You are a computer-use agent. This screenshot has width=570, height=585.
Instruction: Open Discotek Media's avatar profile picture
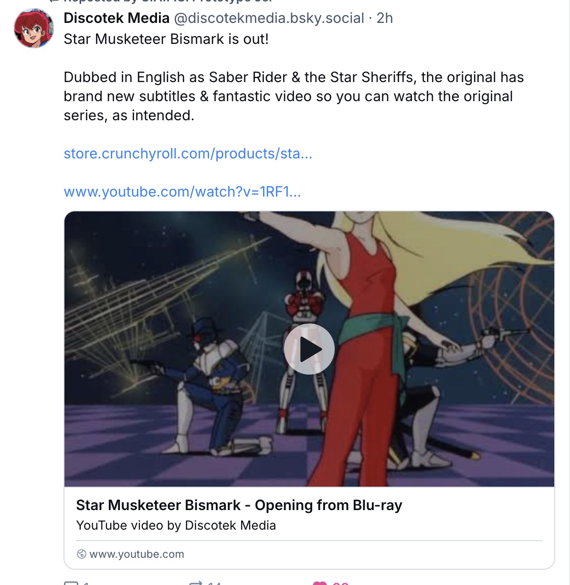(x=34, y=28)
